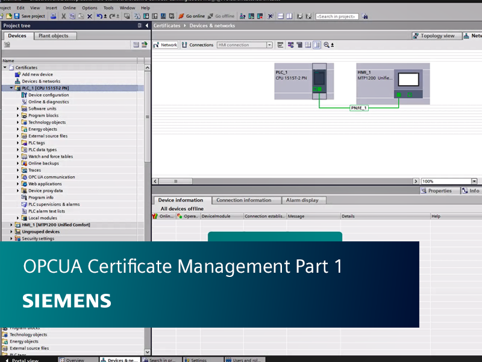
Task: Click the Certificates breadcrumb link
Action: [167, 25]
